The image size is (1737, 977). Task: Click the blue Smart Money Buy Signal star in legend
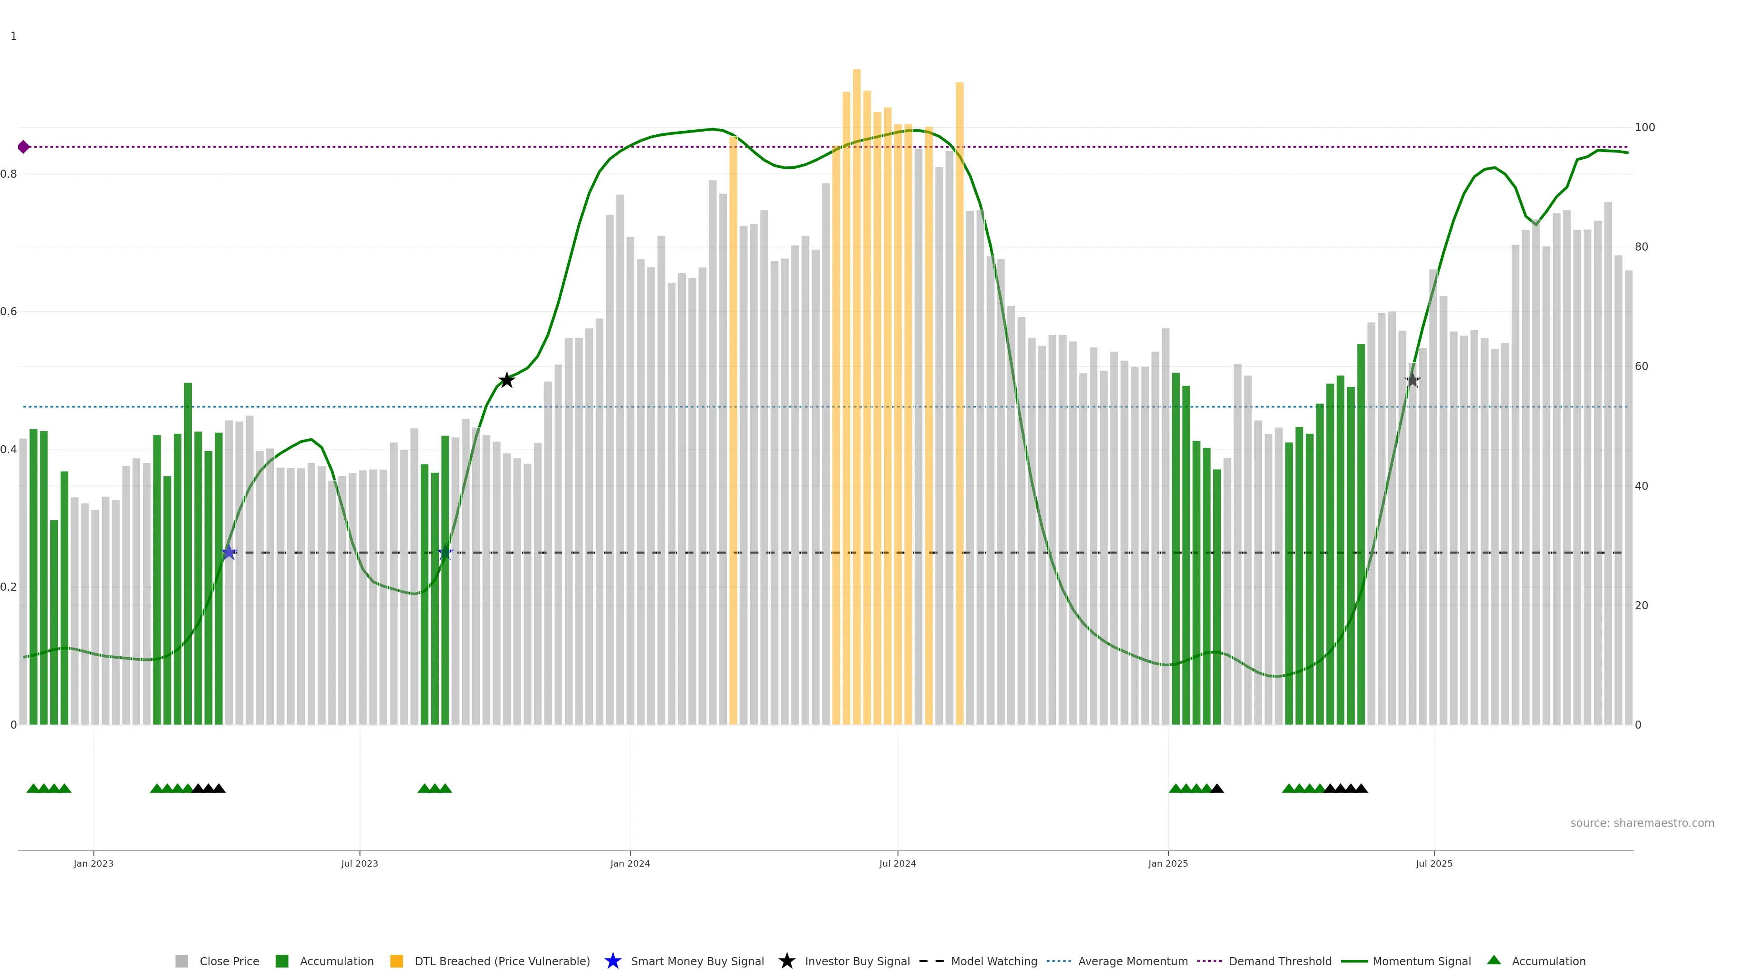(x=612, y=961)
